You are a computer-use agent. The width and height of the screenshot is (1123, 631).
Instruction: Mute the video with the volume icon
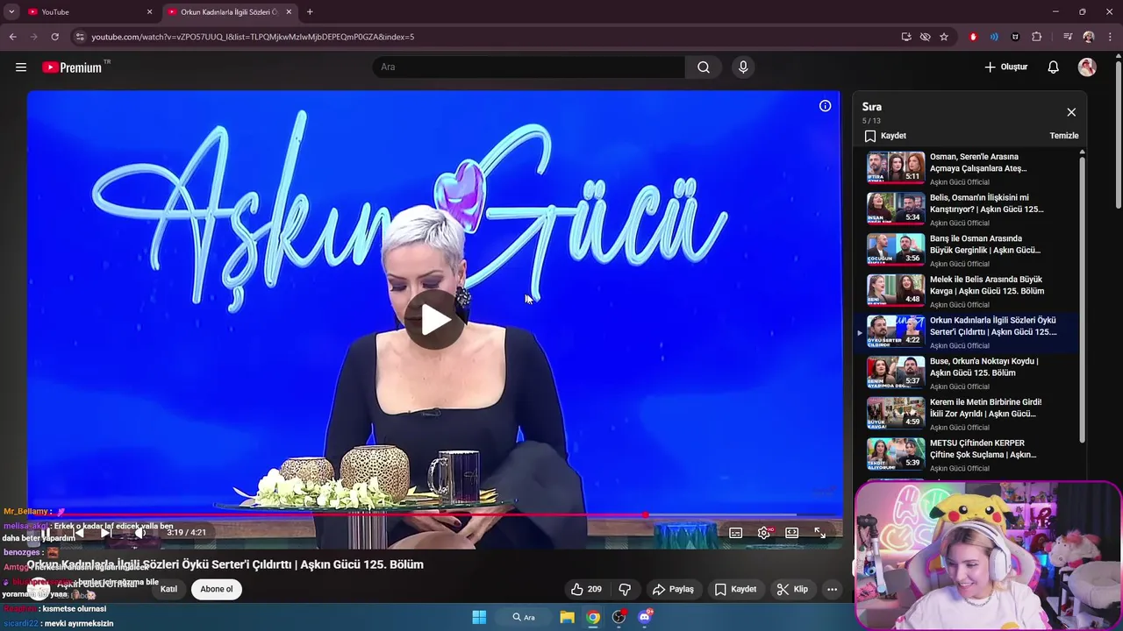(139, 532)
